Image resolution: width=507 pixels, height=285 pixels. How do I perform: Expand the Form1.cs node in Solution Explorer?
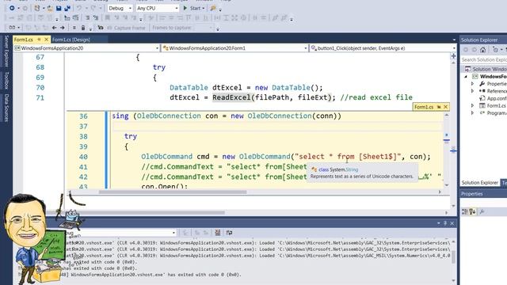[x=472, y=105]
